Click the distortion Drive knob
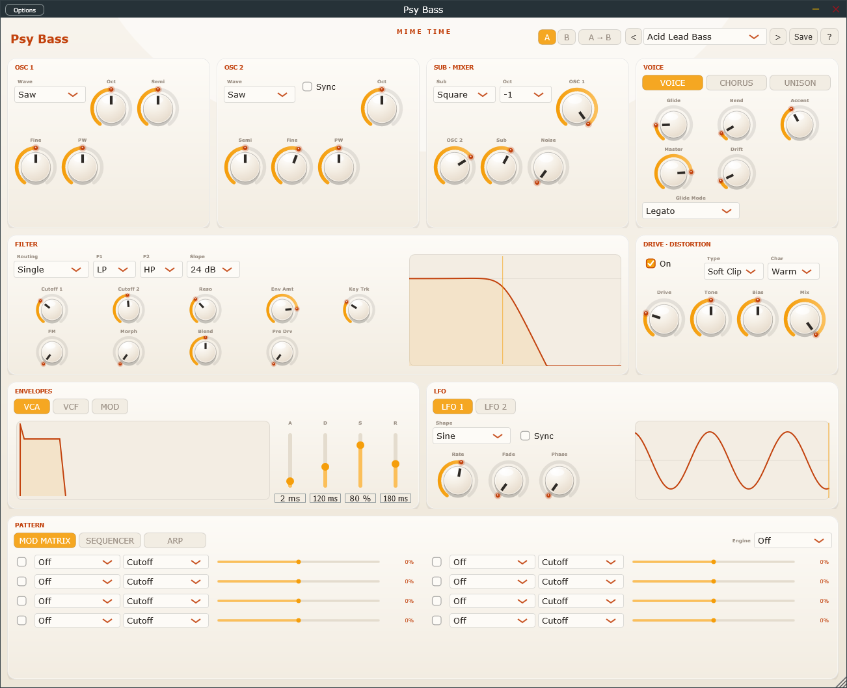 pyautogui.click(x=664, y=319)
